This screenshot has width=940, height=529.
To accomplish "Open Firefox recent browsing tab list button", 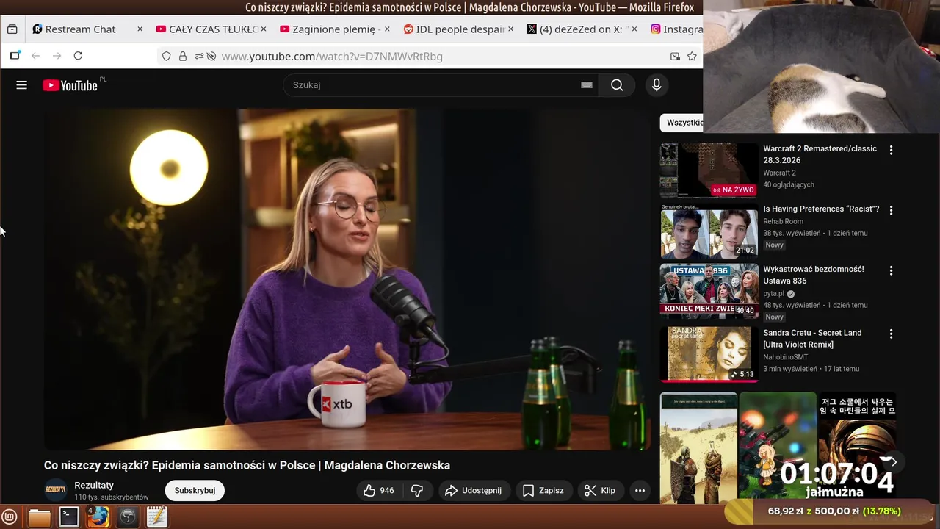I will [12, 29].
